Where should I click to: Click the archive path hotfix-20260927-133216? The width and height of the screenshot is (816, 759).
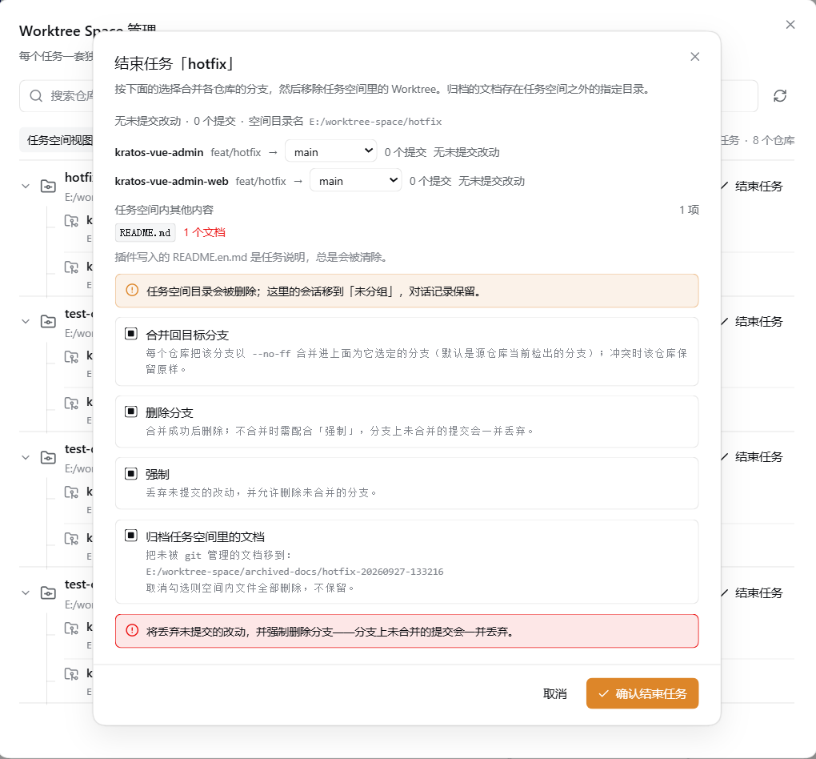[294, 572]
